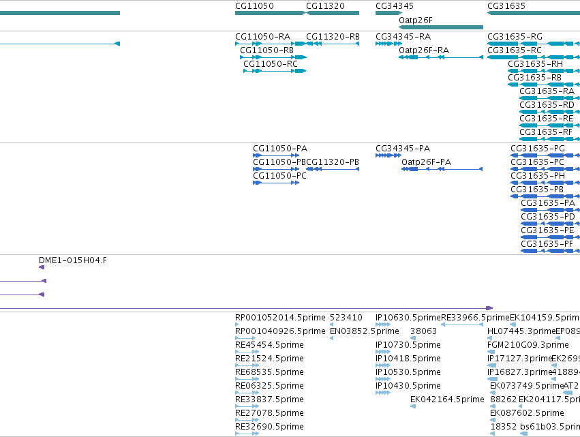Click EST RP001040926.5prime
Screen dimensions: 580x437
pyautogui.click(x=245, y=338)
